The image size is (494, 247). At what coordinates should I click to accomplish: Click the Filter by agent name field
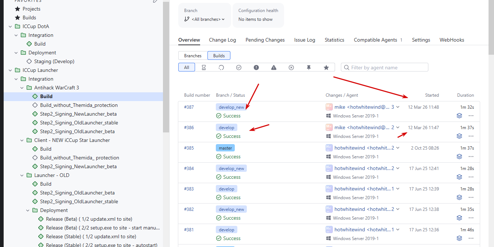tap(385, 67)
